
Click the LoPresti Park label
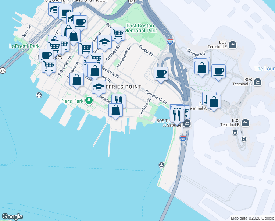click(25, 46)
